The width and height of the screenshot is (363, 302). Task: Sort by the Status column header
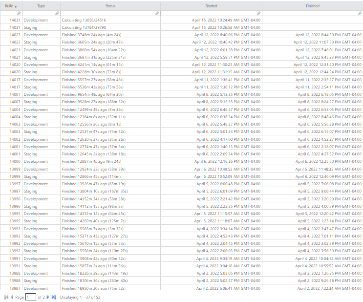(110, 6)
